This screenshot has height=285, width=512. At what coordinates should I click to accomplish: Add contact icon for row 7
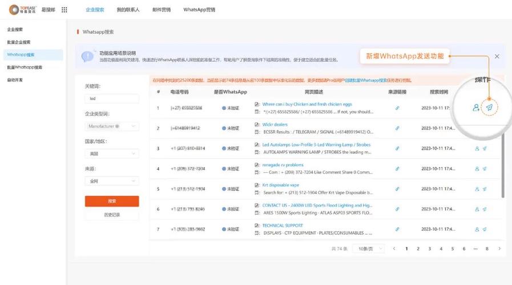477,229
